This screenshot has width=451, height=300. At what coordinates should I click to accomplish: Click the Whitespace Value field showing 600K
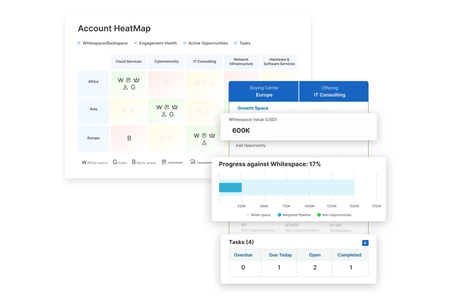coord(301,130)
